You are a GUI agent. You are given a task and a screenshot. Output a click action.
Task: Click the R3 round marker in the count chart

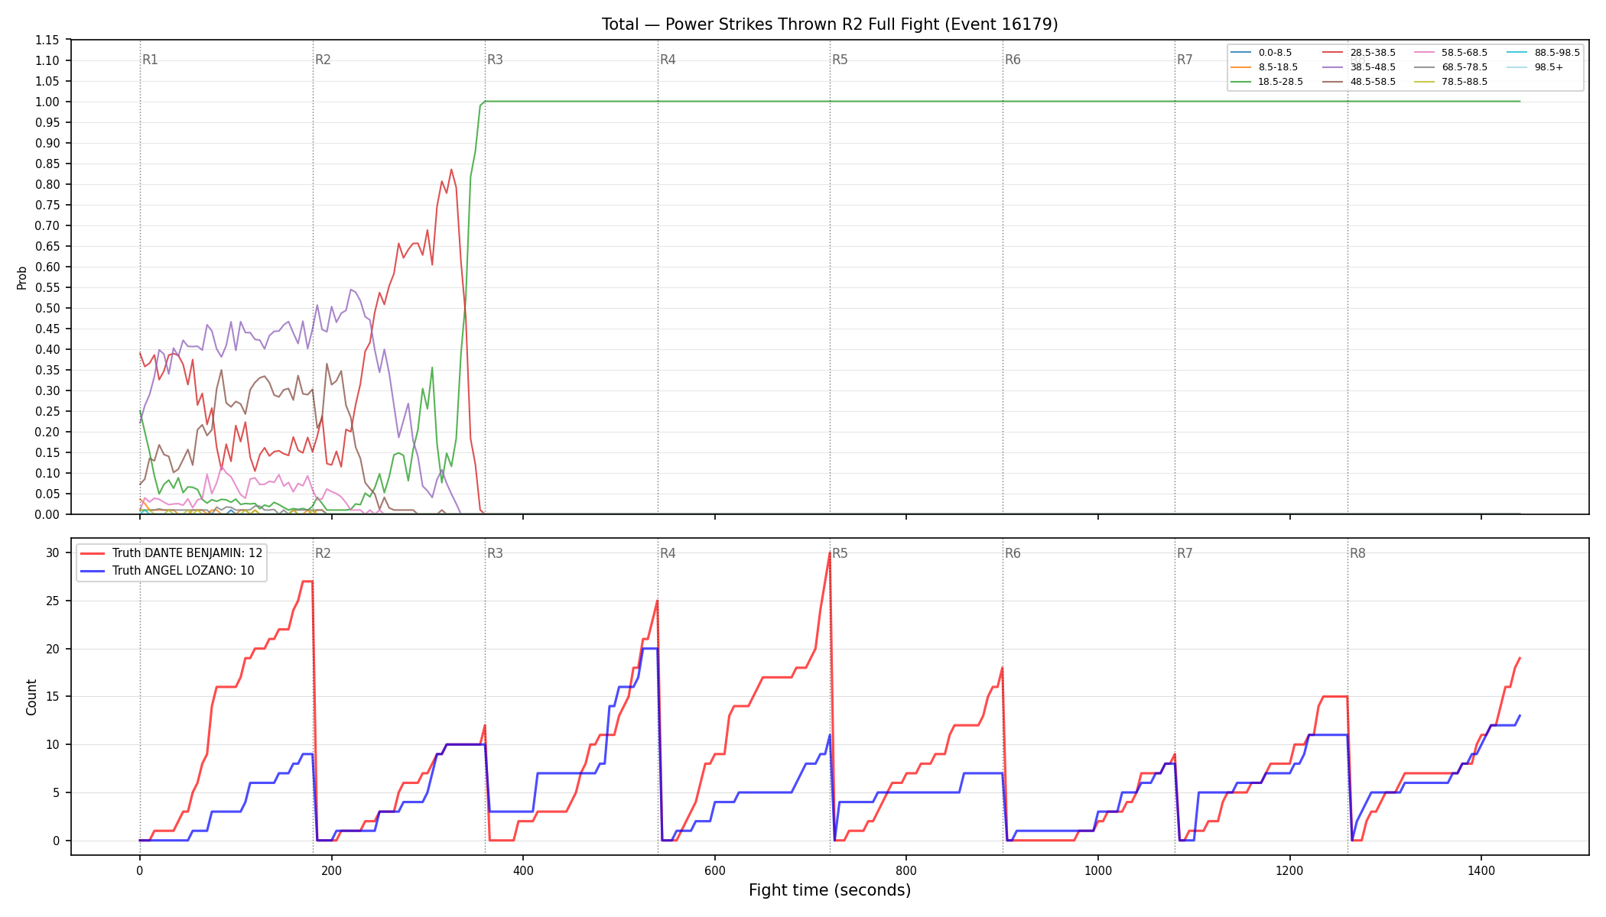tap(495, 553)
